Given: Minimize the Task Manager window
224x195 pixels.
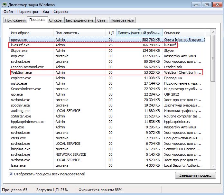Looking at the screenshot, I should [196, 5].
